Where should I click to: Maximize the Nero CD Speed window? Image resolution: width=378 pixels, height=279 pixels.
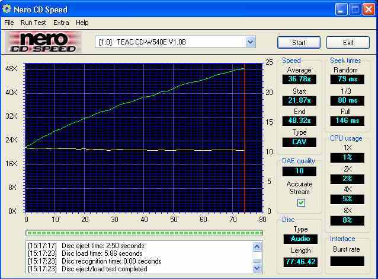(354, 9)
